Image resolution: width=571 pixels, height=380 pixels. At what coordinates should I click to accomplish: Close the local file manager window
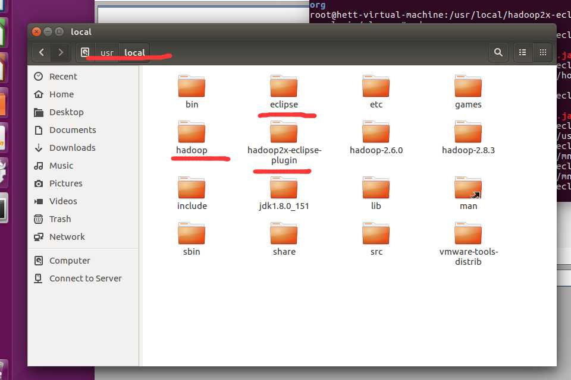point(36,31)
